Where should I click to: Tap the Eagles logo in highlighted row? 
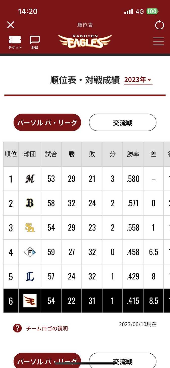pos(30,301)
